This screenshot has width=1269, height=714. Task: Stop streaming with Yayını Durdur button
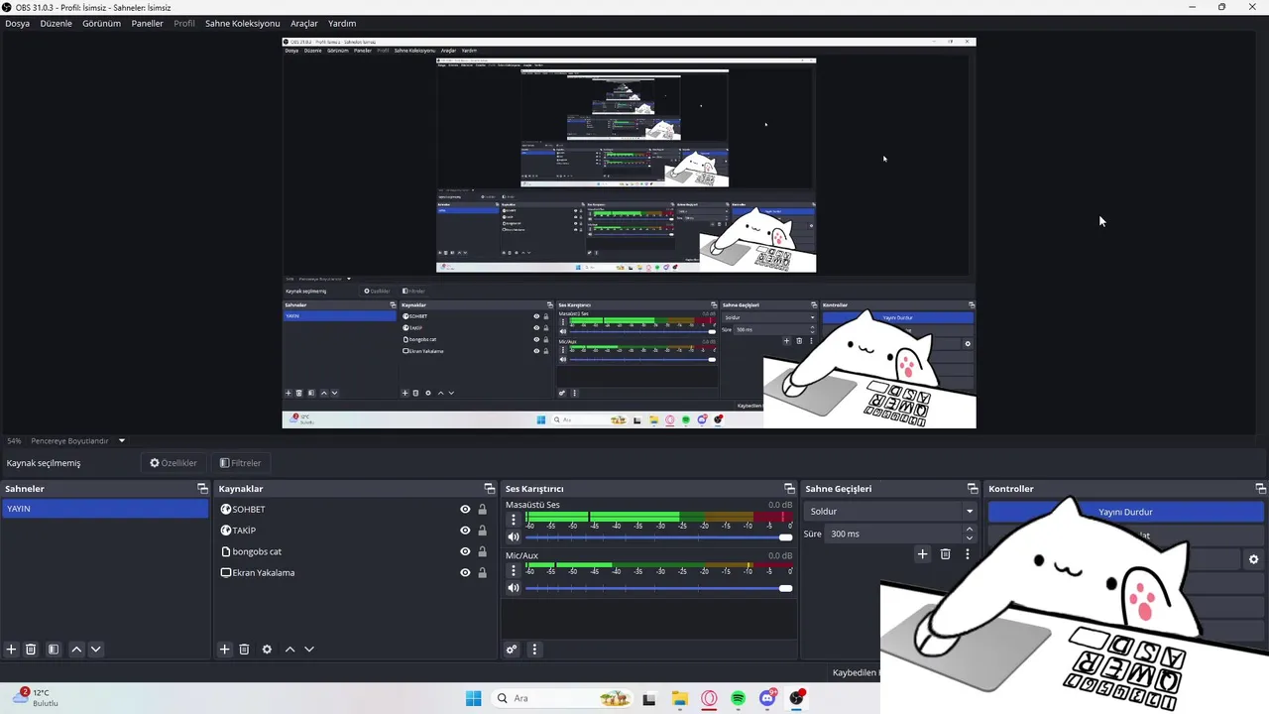tap(1125, 512)
